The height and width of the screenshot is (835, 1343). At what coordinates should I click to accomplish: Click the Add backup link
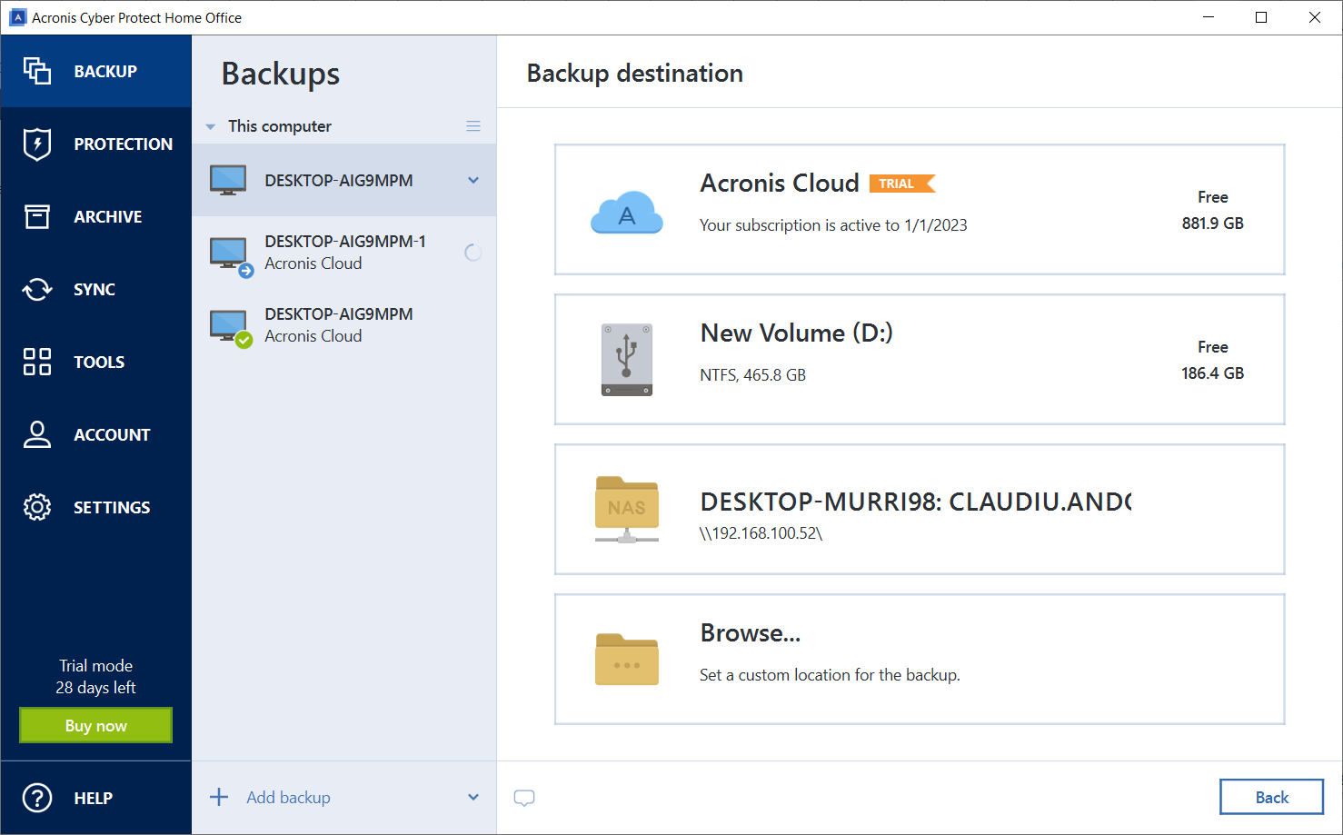click(x=288, y=797)
